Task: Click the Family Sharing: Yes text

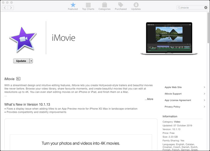Action: [173, 141]
